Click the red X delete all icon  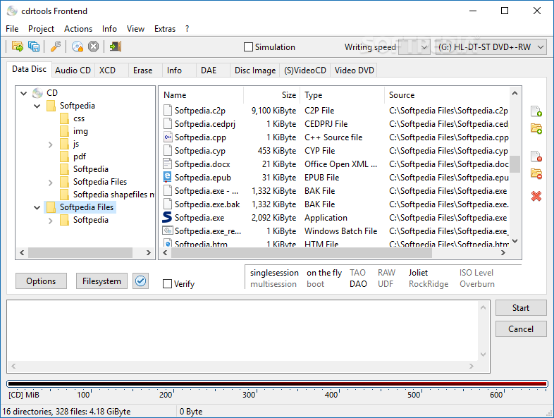pos(536,196)
